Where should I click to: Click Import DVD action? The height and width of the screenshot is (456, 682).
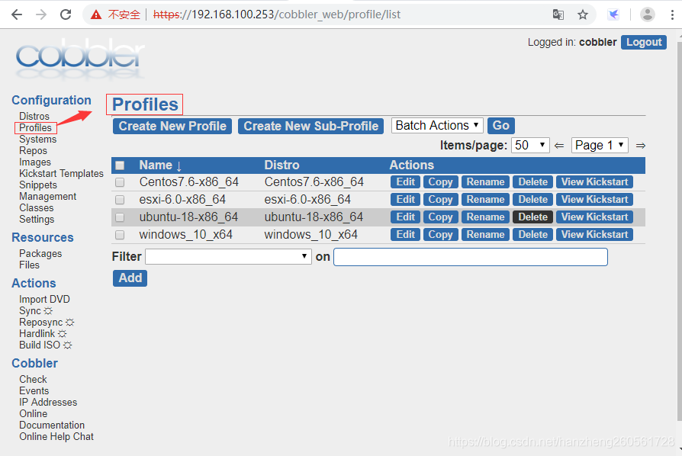pos(44,299)
